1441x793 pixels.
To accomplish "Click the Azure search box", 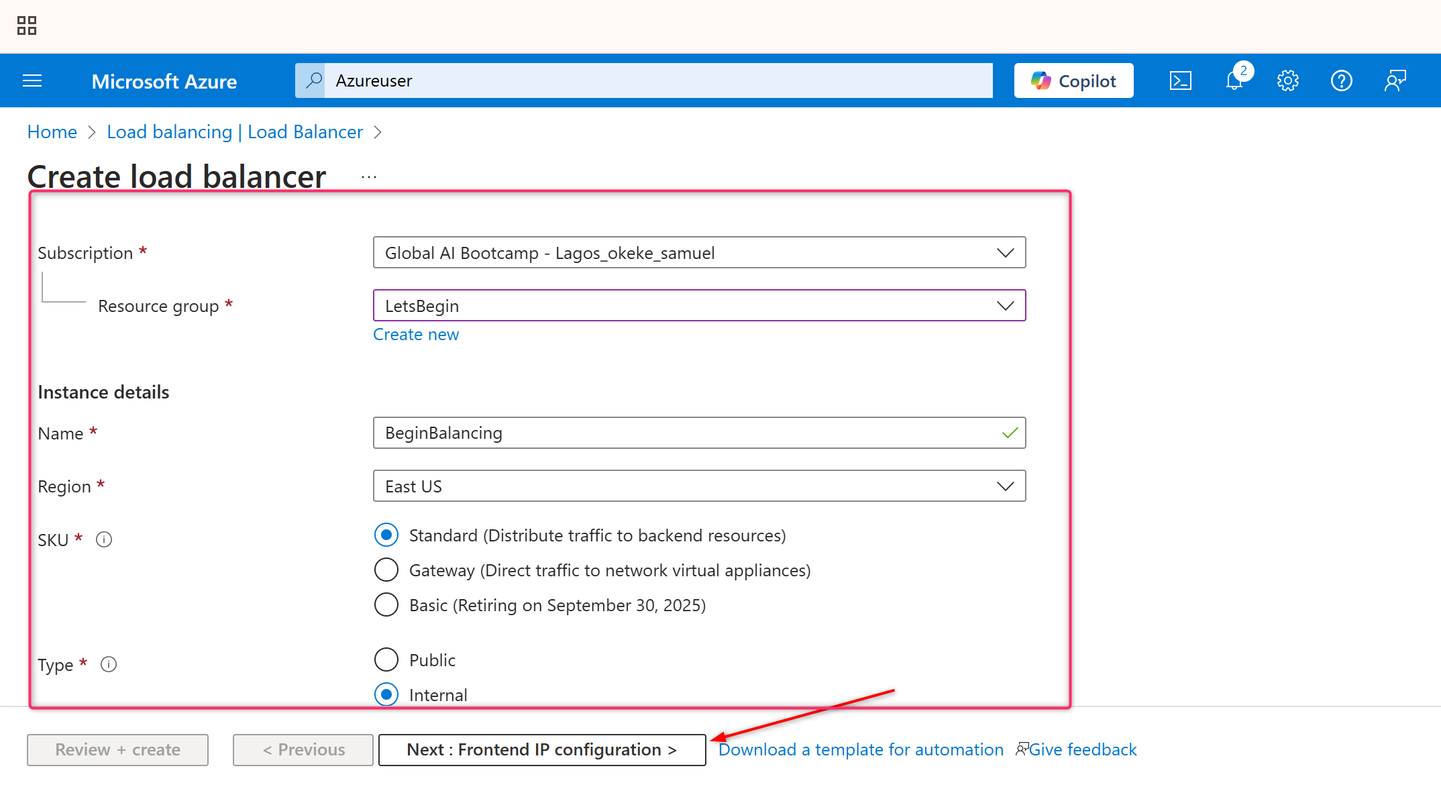I will coord(658,81).
